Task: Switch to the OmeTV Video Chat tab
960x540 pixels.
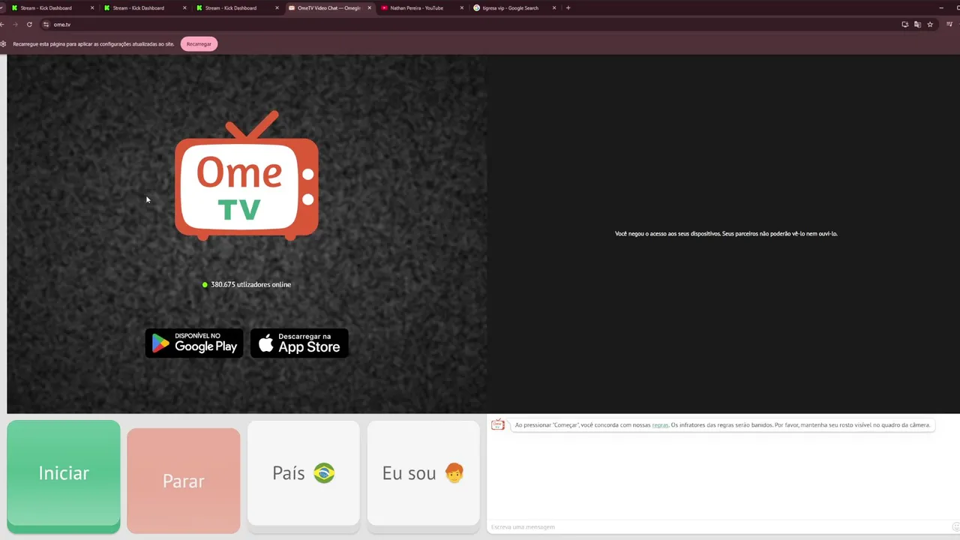Action: pyautogui.click(x=329, y=8)
